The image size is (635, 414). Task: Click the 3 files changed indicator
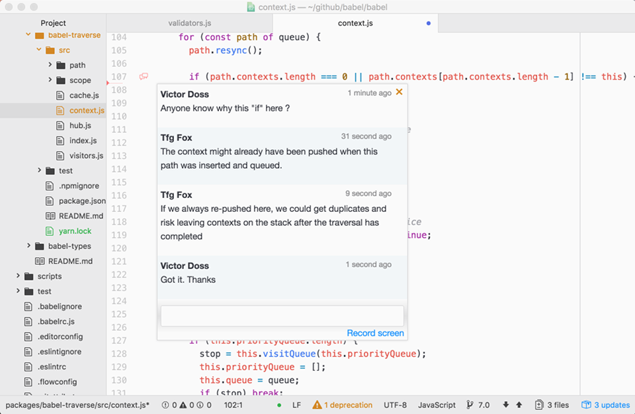tap(552, 404)
